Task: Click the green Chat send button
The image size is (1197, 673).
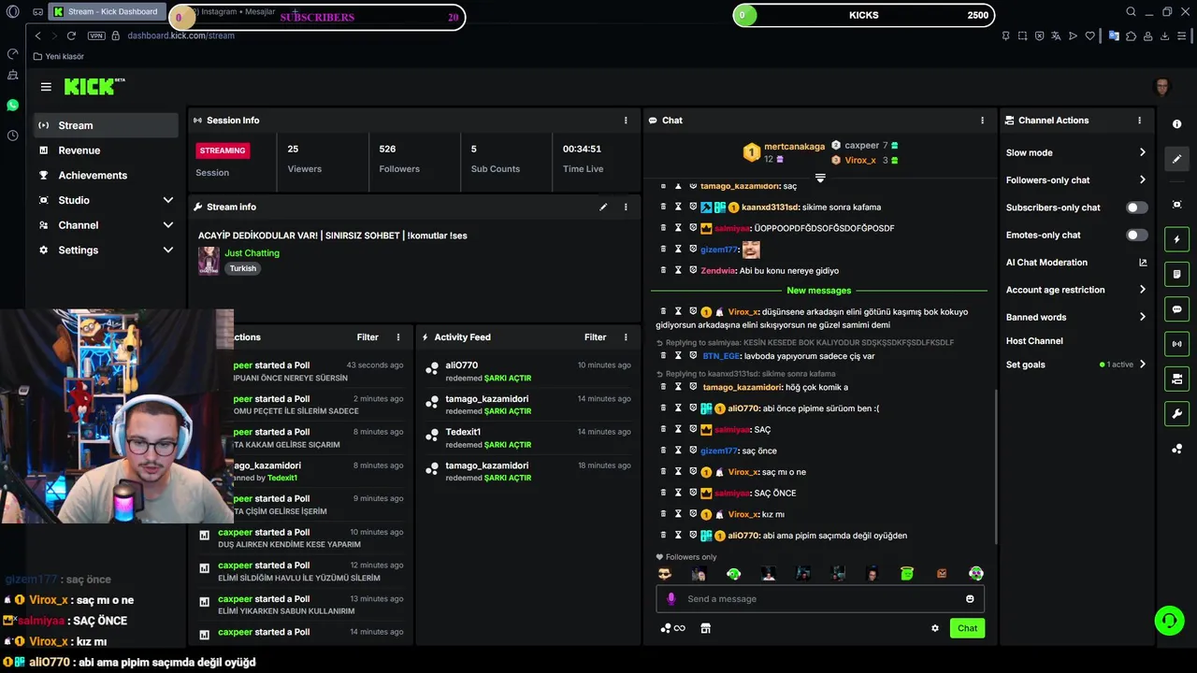Action: [x=967, y=628]
